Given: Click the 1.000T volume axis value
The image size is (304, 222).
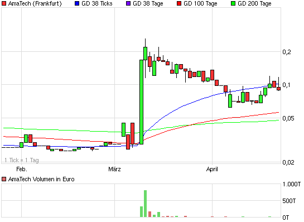Looking at the screenshot, I should pos(292,184).
